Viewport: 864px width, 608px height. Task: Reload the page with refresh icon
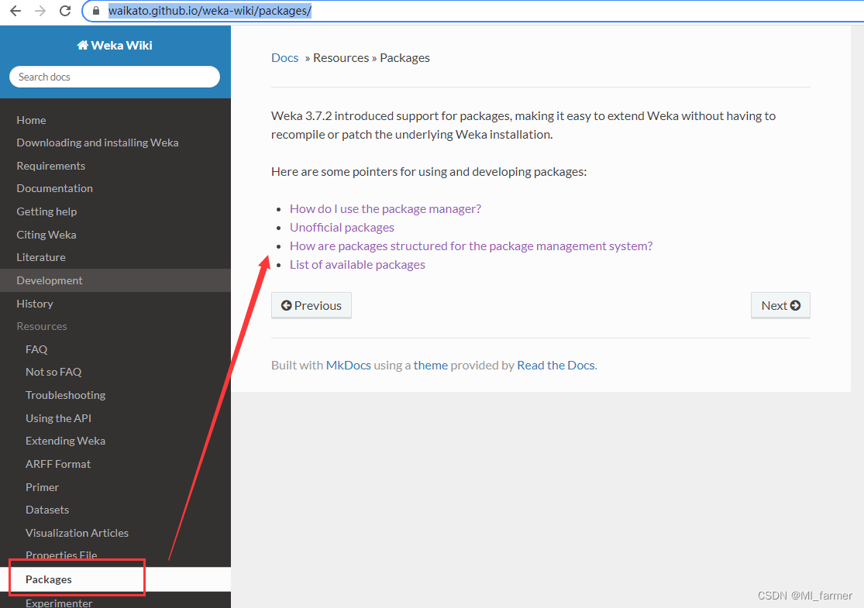(x=65, y=11)
